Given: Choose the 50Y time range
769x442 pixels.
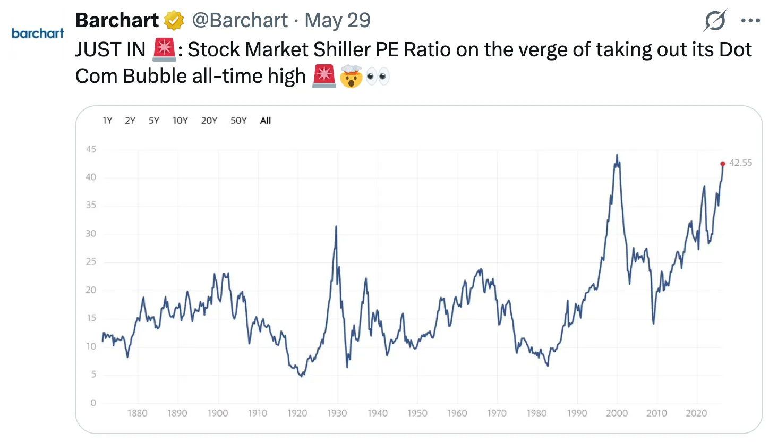Looking at the screenshot, I should click(238, 121).
